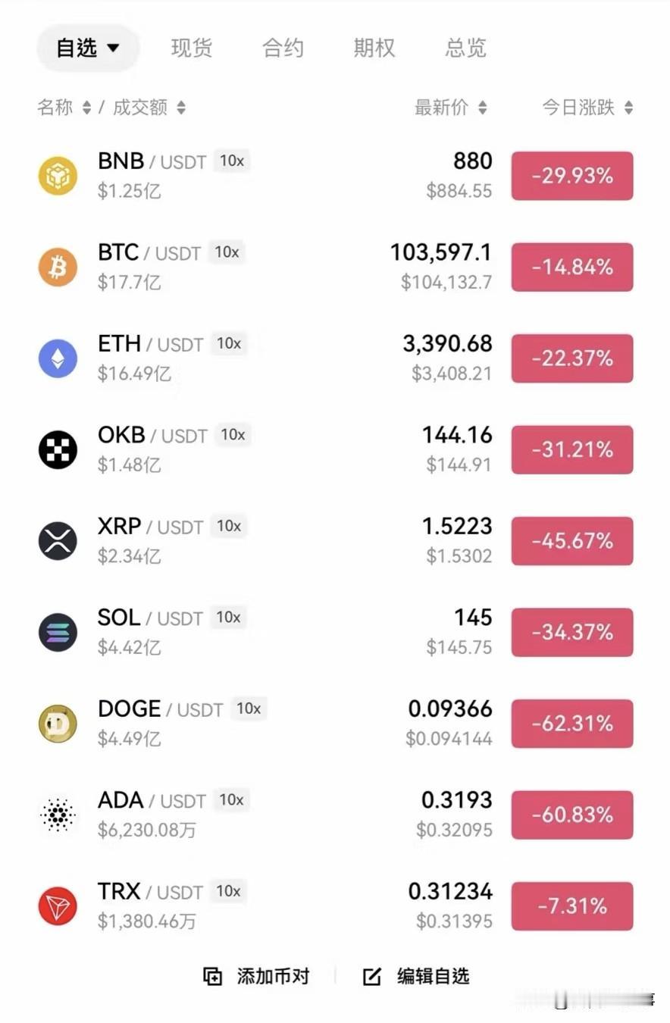
Task: Click the Cardano ADA coin icon
Action: click(x=58, y=815)
